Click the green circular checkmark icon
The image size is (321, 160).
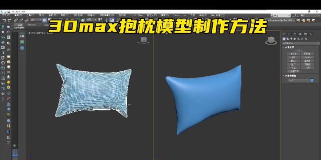pyautogui.click(x=22, y=42)
